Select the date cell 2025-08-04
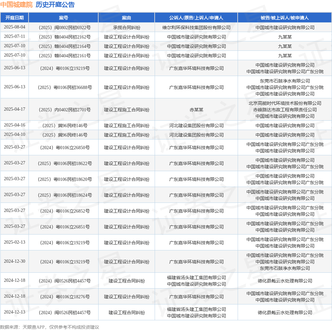 [x=14, y=27]
